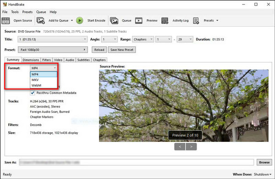Select MKV in the Format list
The height and width of the screenshot is (179, 275).
pos(44,80)
